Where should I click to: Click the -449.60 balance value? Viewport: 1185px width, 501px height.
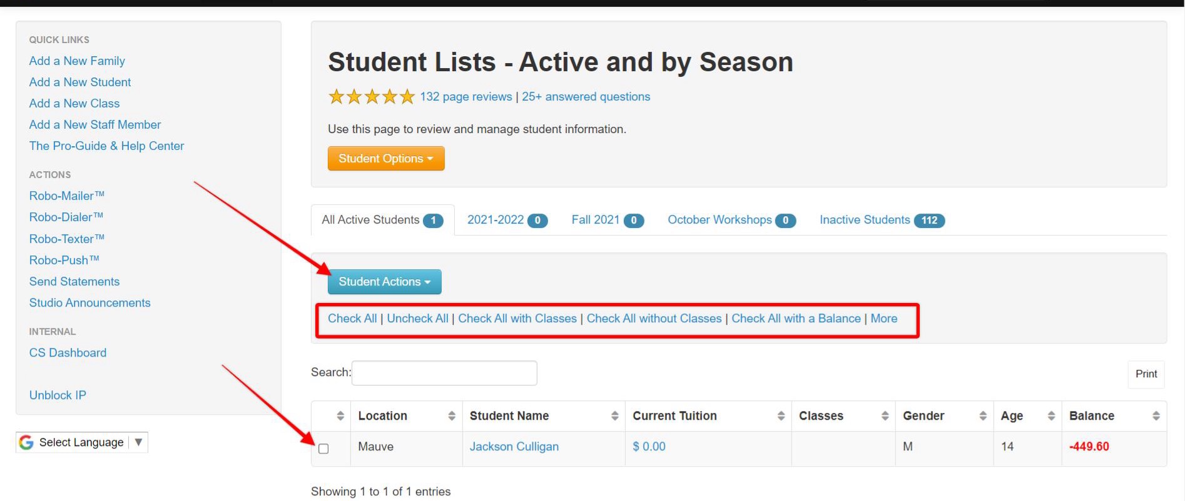click(x=1089, y=447)
